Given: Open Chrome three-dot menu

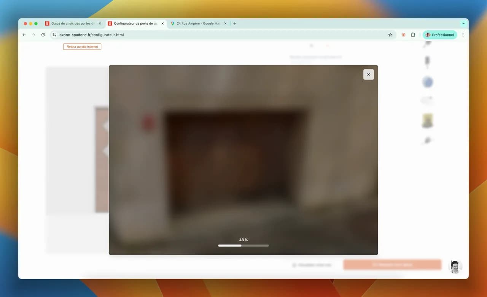Looking at the screenshot, I should [463, 35].
